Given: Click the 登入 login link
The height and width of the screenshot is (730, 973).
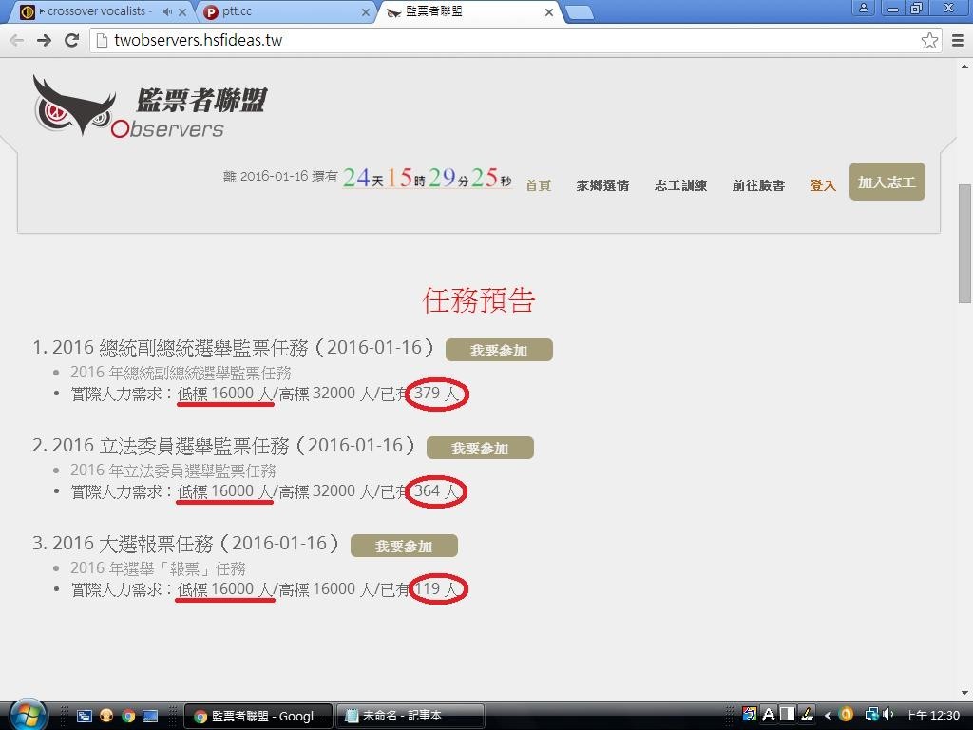Looking at the screenshot, I should click(x=823, y=185).
